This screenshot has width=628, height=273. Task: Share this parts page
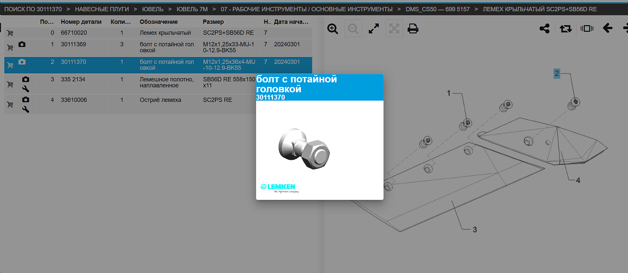click(545, 29)
